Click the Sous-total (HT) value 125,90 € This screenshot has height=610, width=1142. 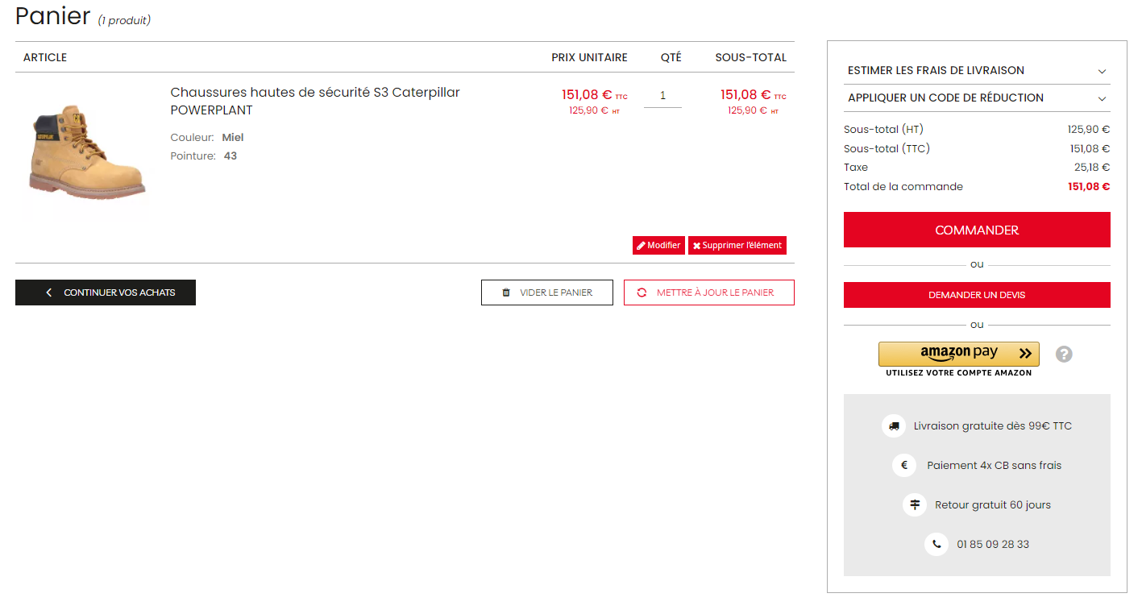(x=1089, y=129)
